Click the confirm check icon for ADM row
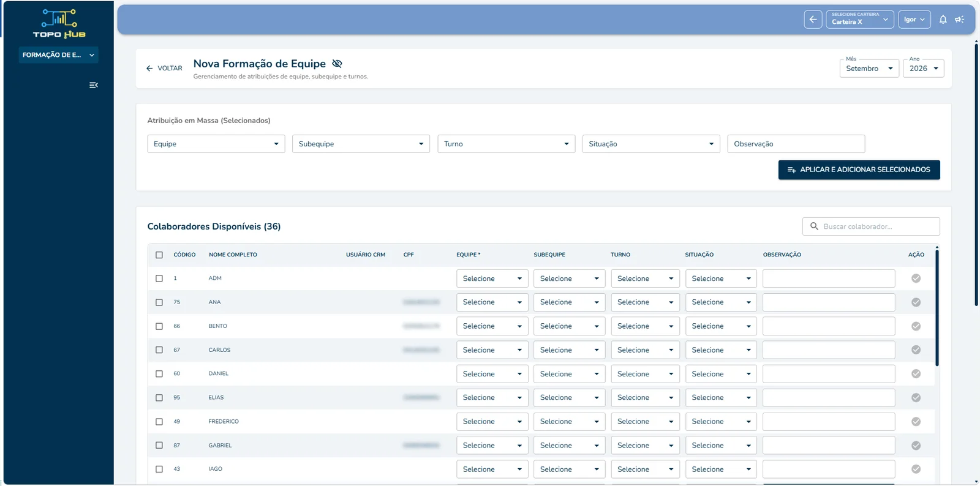The image size is (980, 486). (916, 279)
